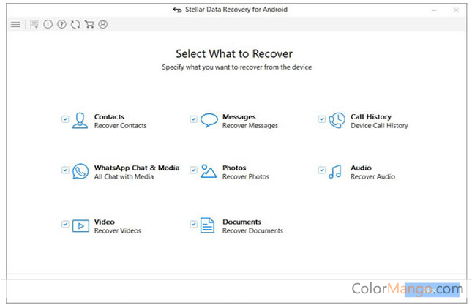Screen dimensions: 472x308
Task: Click the user account icon
Action: click(103, 24)
